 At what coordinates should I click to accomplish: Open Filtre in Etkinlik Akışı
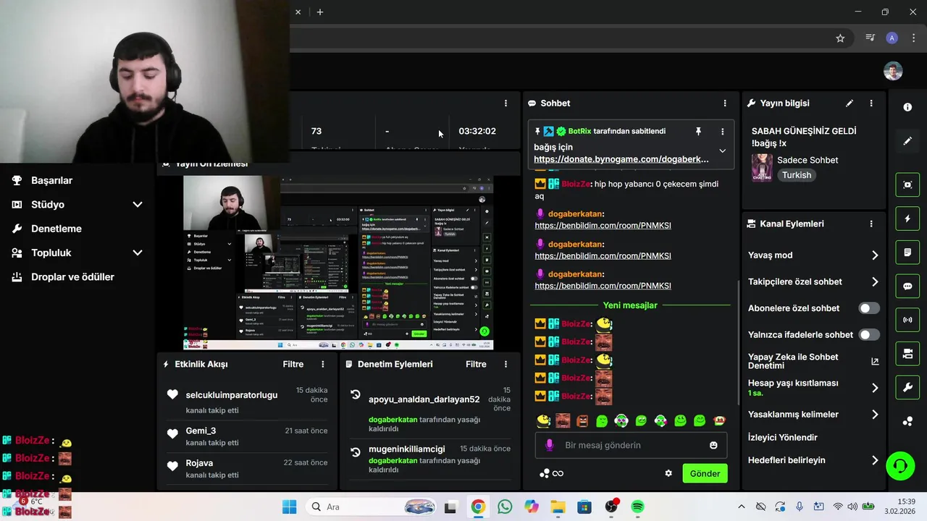pyautogui.click(x=293, y=365)
